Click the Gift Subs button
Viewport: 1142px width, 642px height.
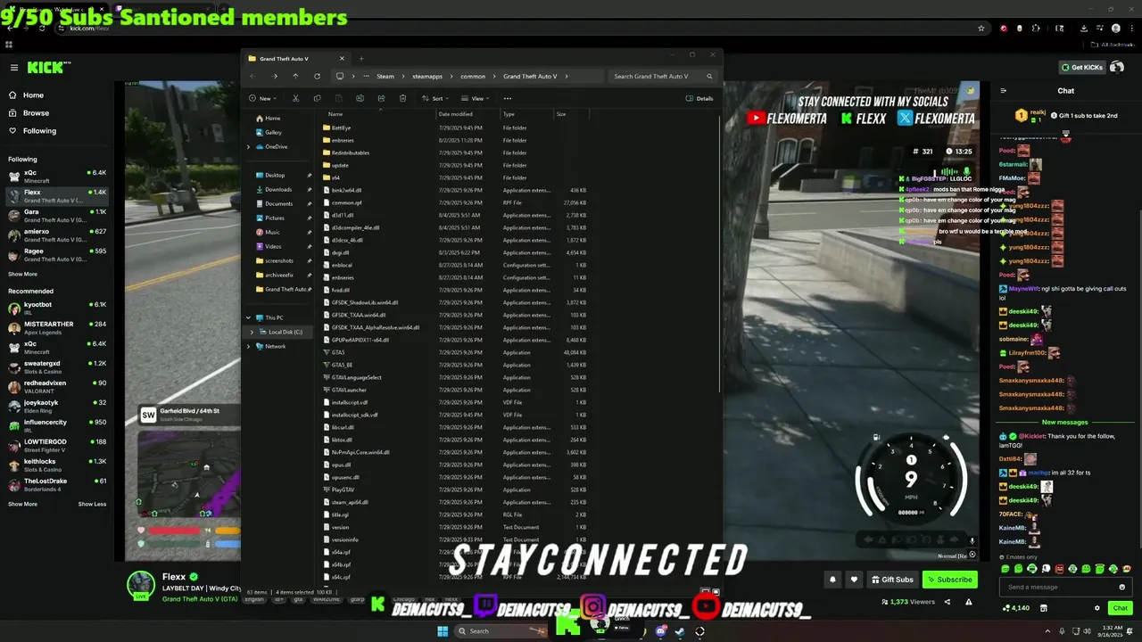(892, 580)
